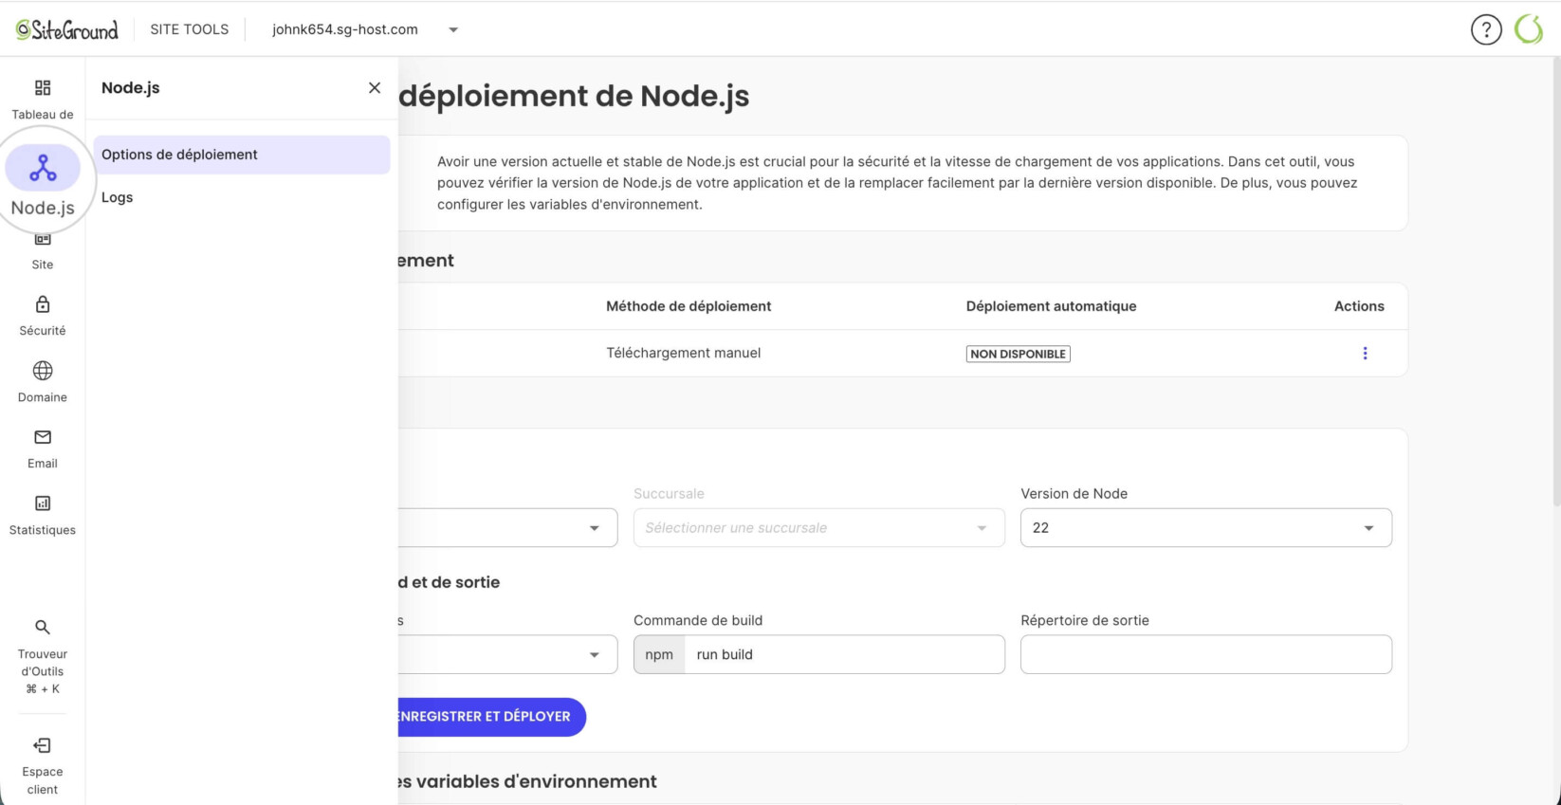Open the Domaine globe icon

(x=43, y=371)
